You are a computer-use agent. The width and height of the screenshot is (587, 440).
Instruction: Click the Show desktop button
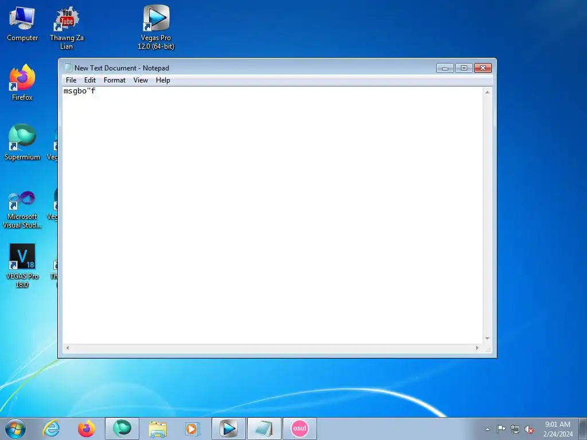(583, 429)
